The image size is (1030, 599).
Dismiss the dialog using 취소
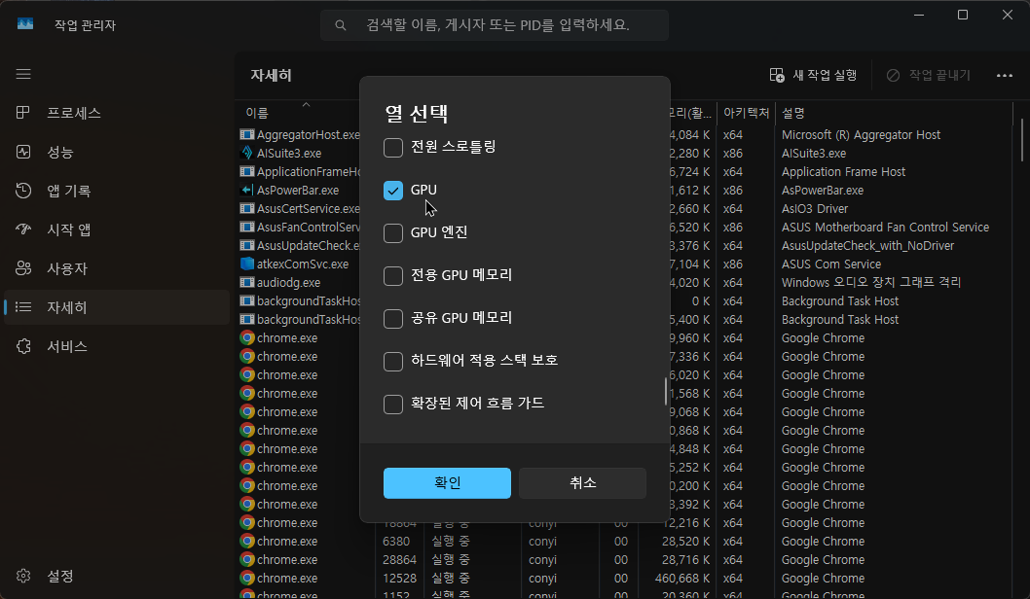pos(582,483)
